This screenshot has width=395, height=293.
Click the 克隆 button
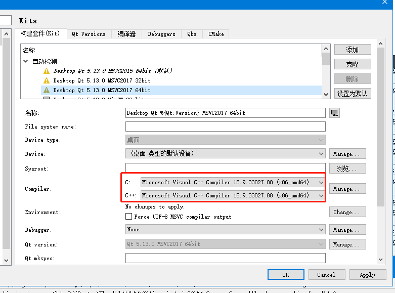coord(352,64)
